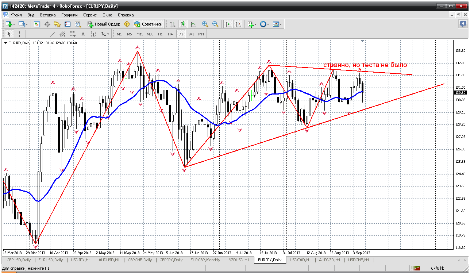Viewport: 470px width, 273px height.
Task: Open the Navigator folder-star icon
Action: pyautogui.click(x=57, y=24)
